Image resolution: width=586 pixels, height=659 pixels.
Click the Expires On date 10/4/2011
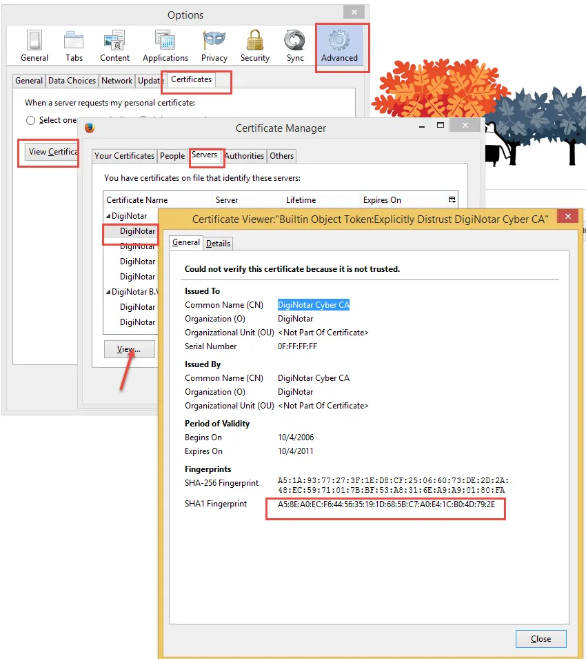pyautogui.click(x=296, y=451)
